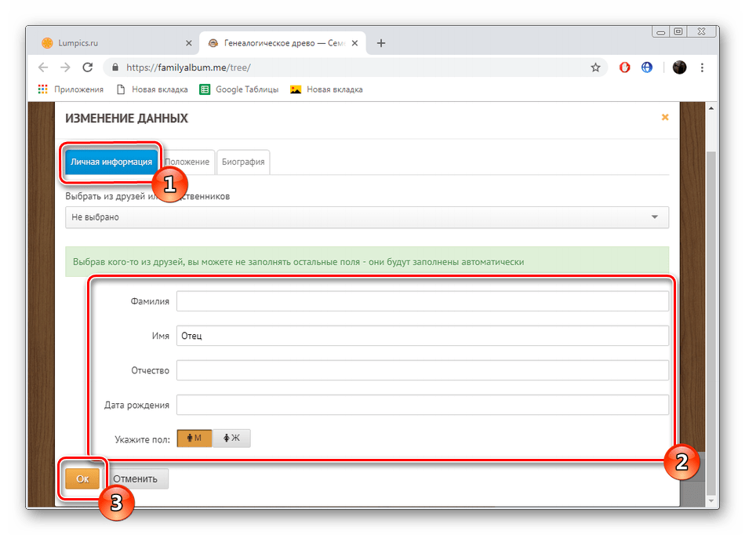Switch to the Биография tab
745x535 pixels.
pos(243,162)
